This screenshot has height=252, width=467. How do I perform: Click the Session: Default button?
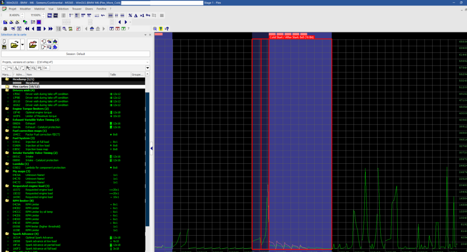pyautogui.click(x=75, y=54)
